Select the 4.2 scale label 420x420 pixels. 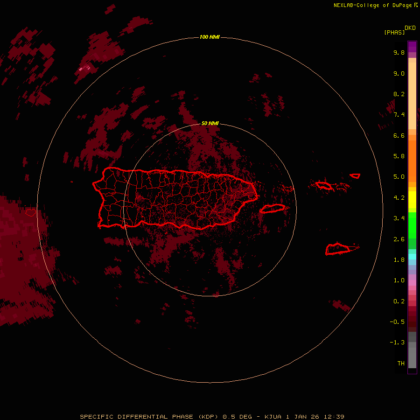pos(399,198)
